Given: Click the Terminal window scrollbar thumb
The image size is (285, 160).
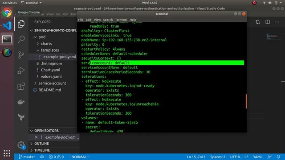Looking at the screenshot, I should click(x=246, y=101).
